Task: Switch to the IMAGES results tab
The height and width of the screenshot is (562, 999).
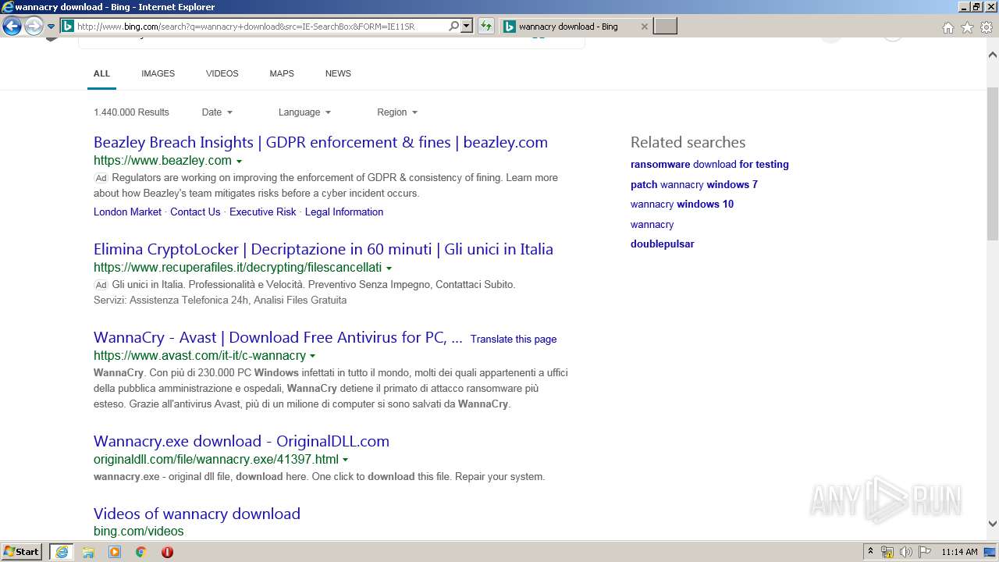Action: coord(158,73)
